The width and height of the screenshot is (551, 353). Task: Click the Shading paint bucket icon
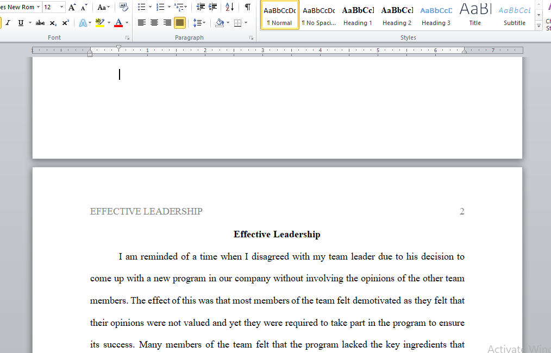tap(220, 23)
